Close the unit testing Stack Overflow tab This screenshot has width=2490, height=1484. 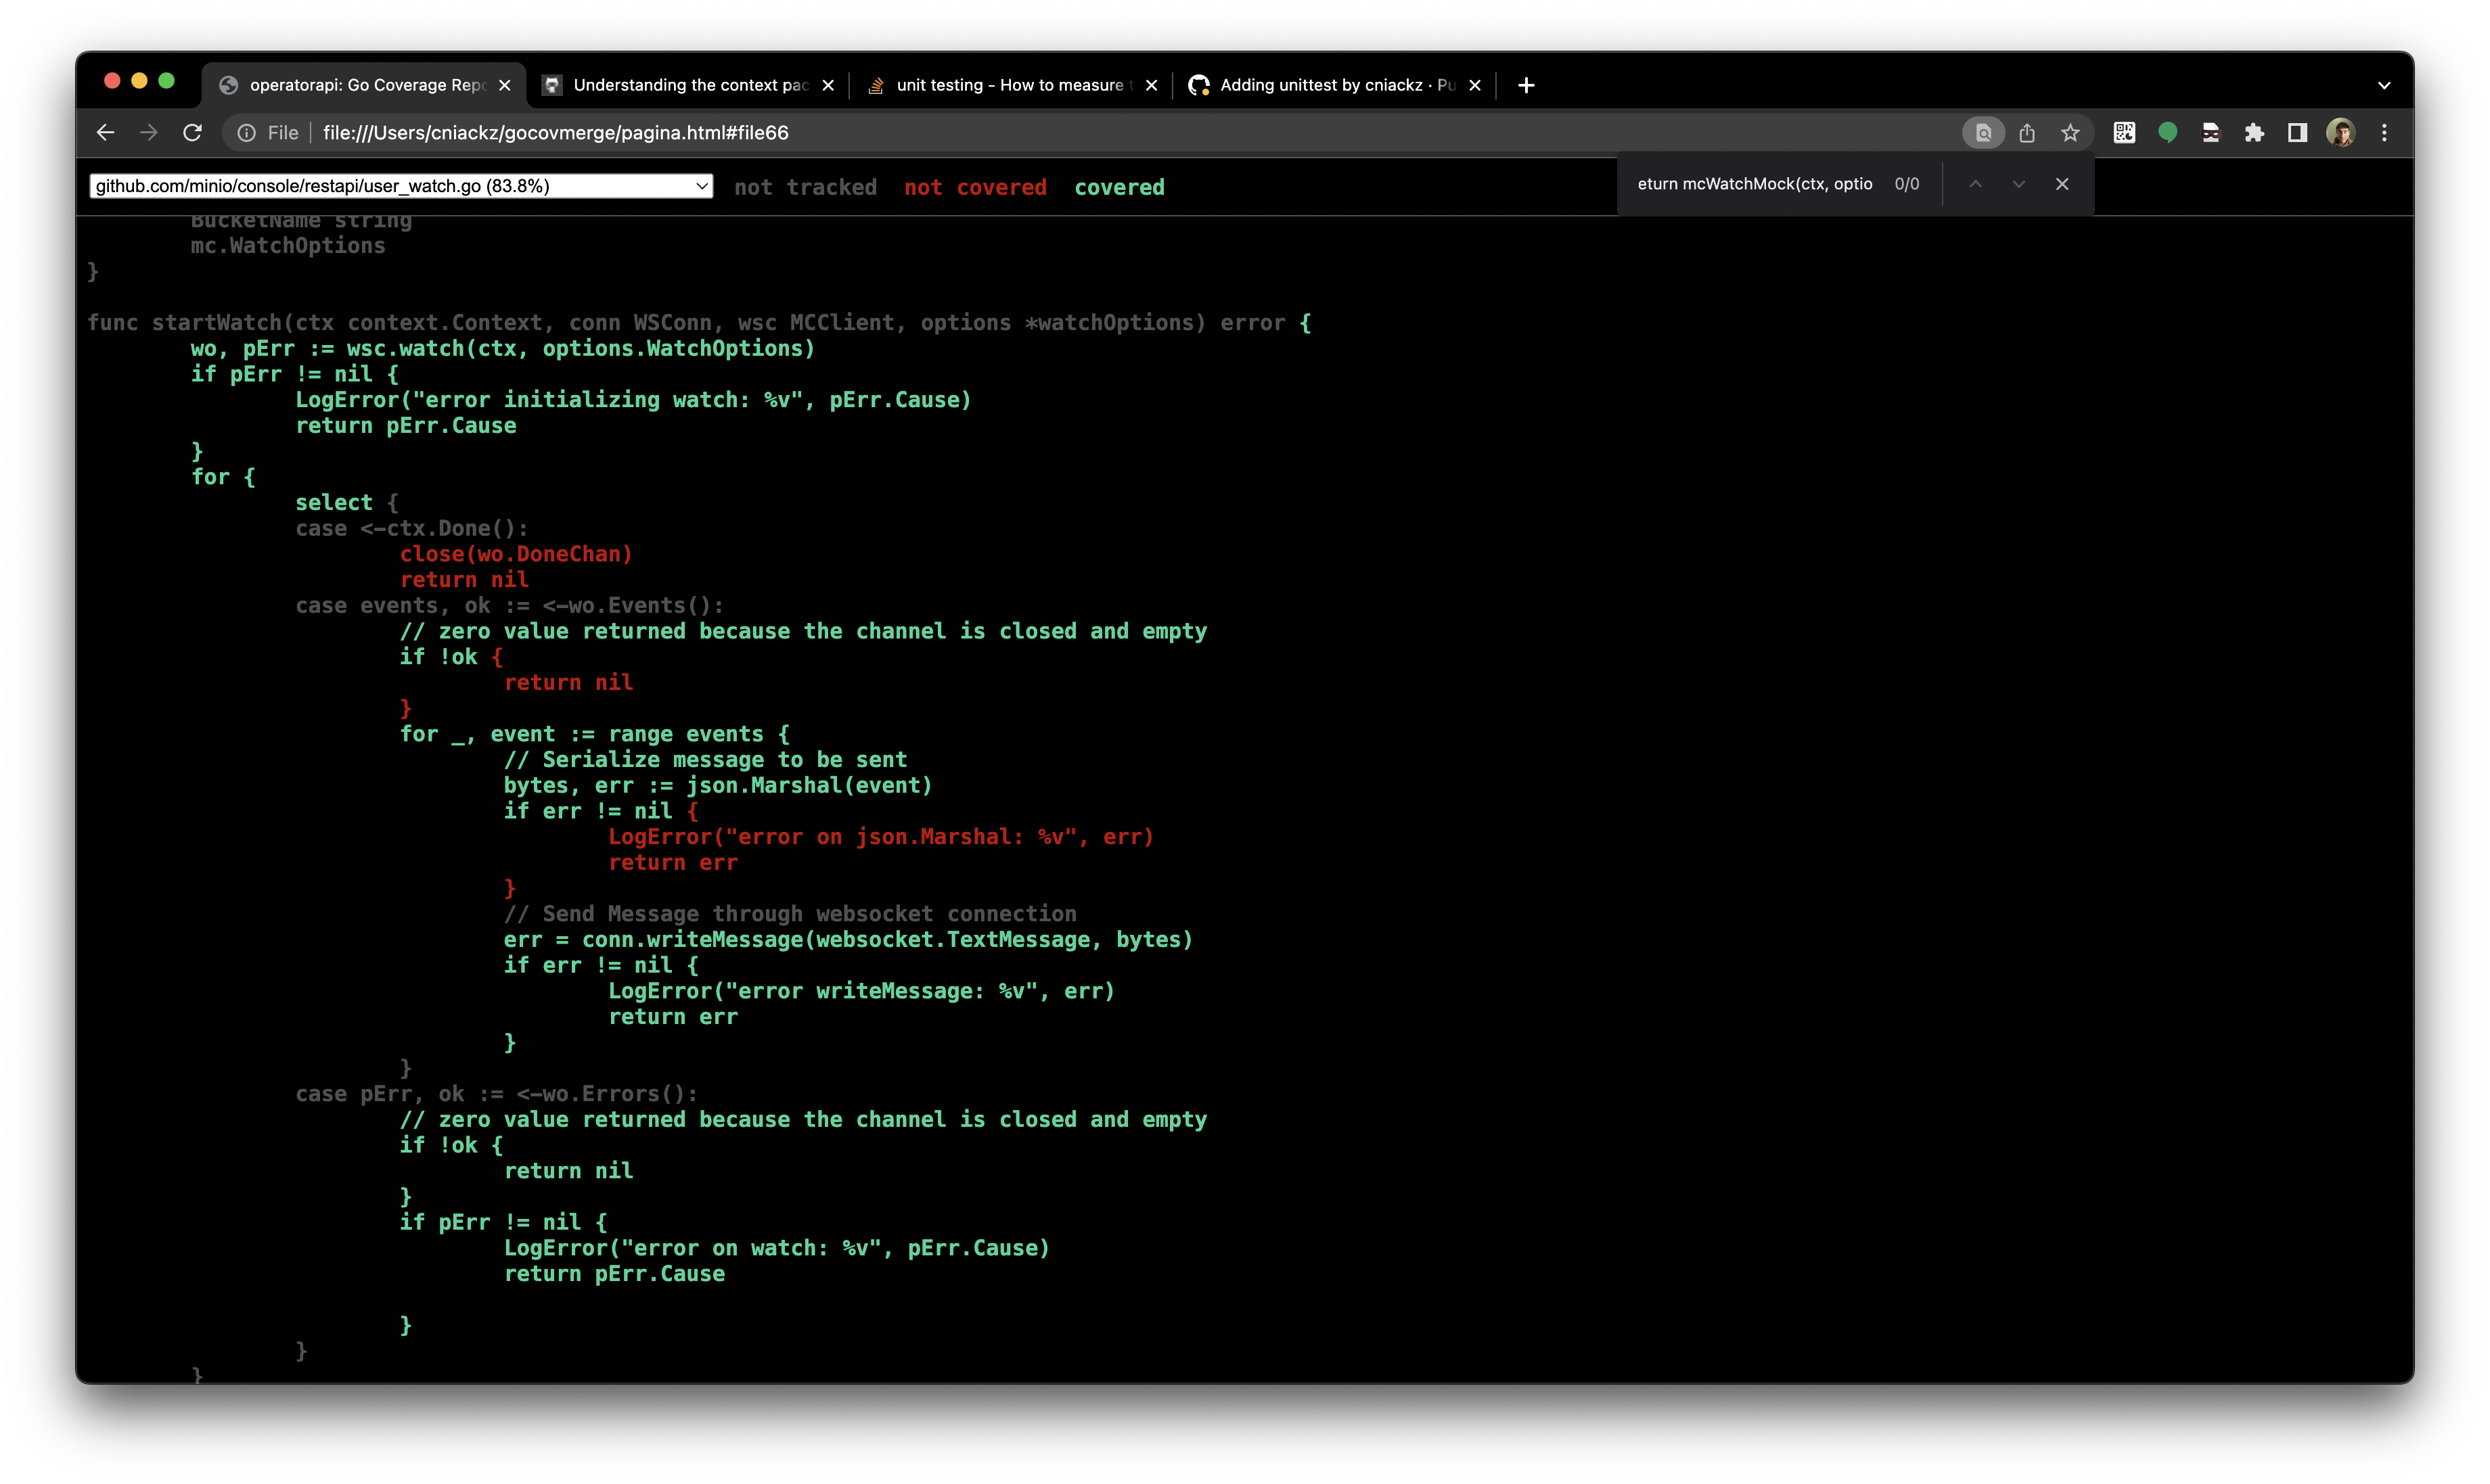pos(1152,85)
